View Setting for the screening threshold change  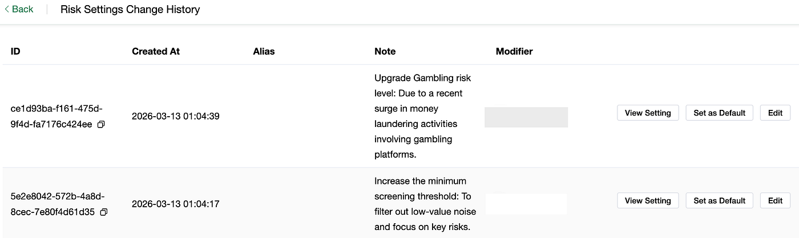tap(648, 200)
